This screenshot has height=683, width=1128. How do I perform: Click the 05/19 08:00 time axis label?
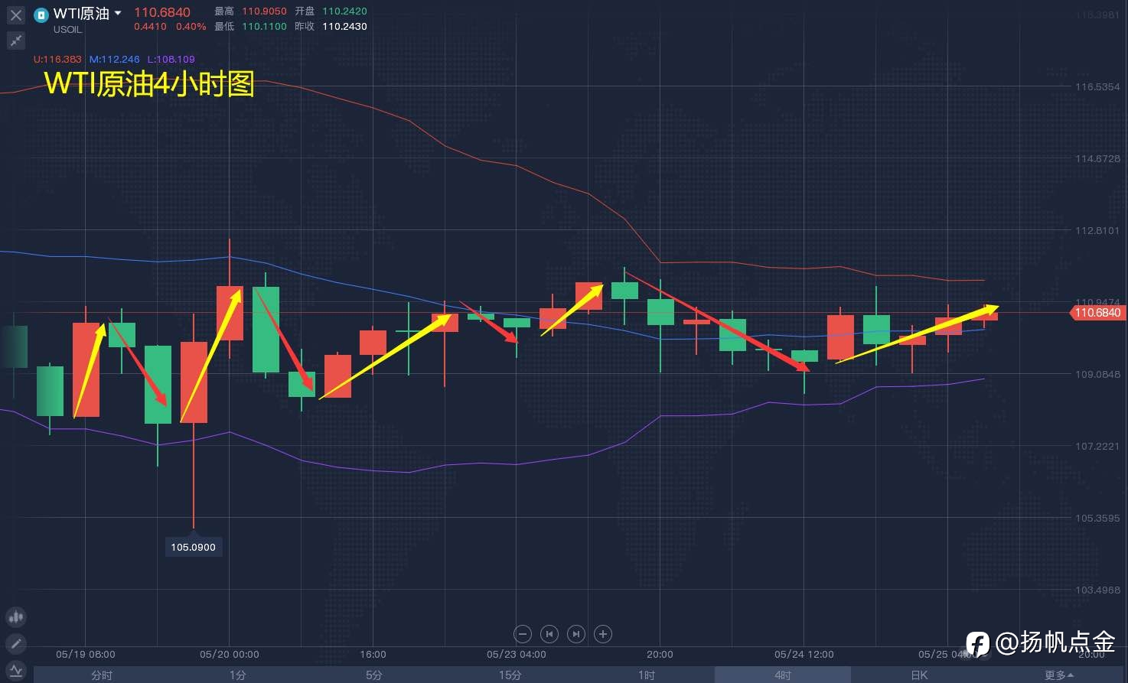pyautogui.click(x=86, y=654)
